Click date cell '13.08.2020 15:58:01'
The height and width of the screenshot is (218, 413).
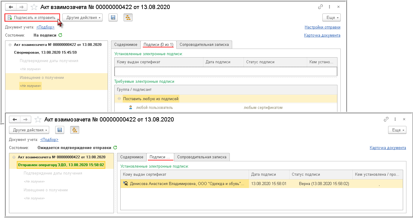click(269, 184)
